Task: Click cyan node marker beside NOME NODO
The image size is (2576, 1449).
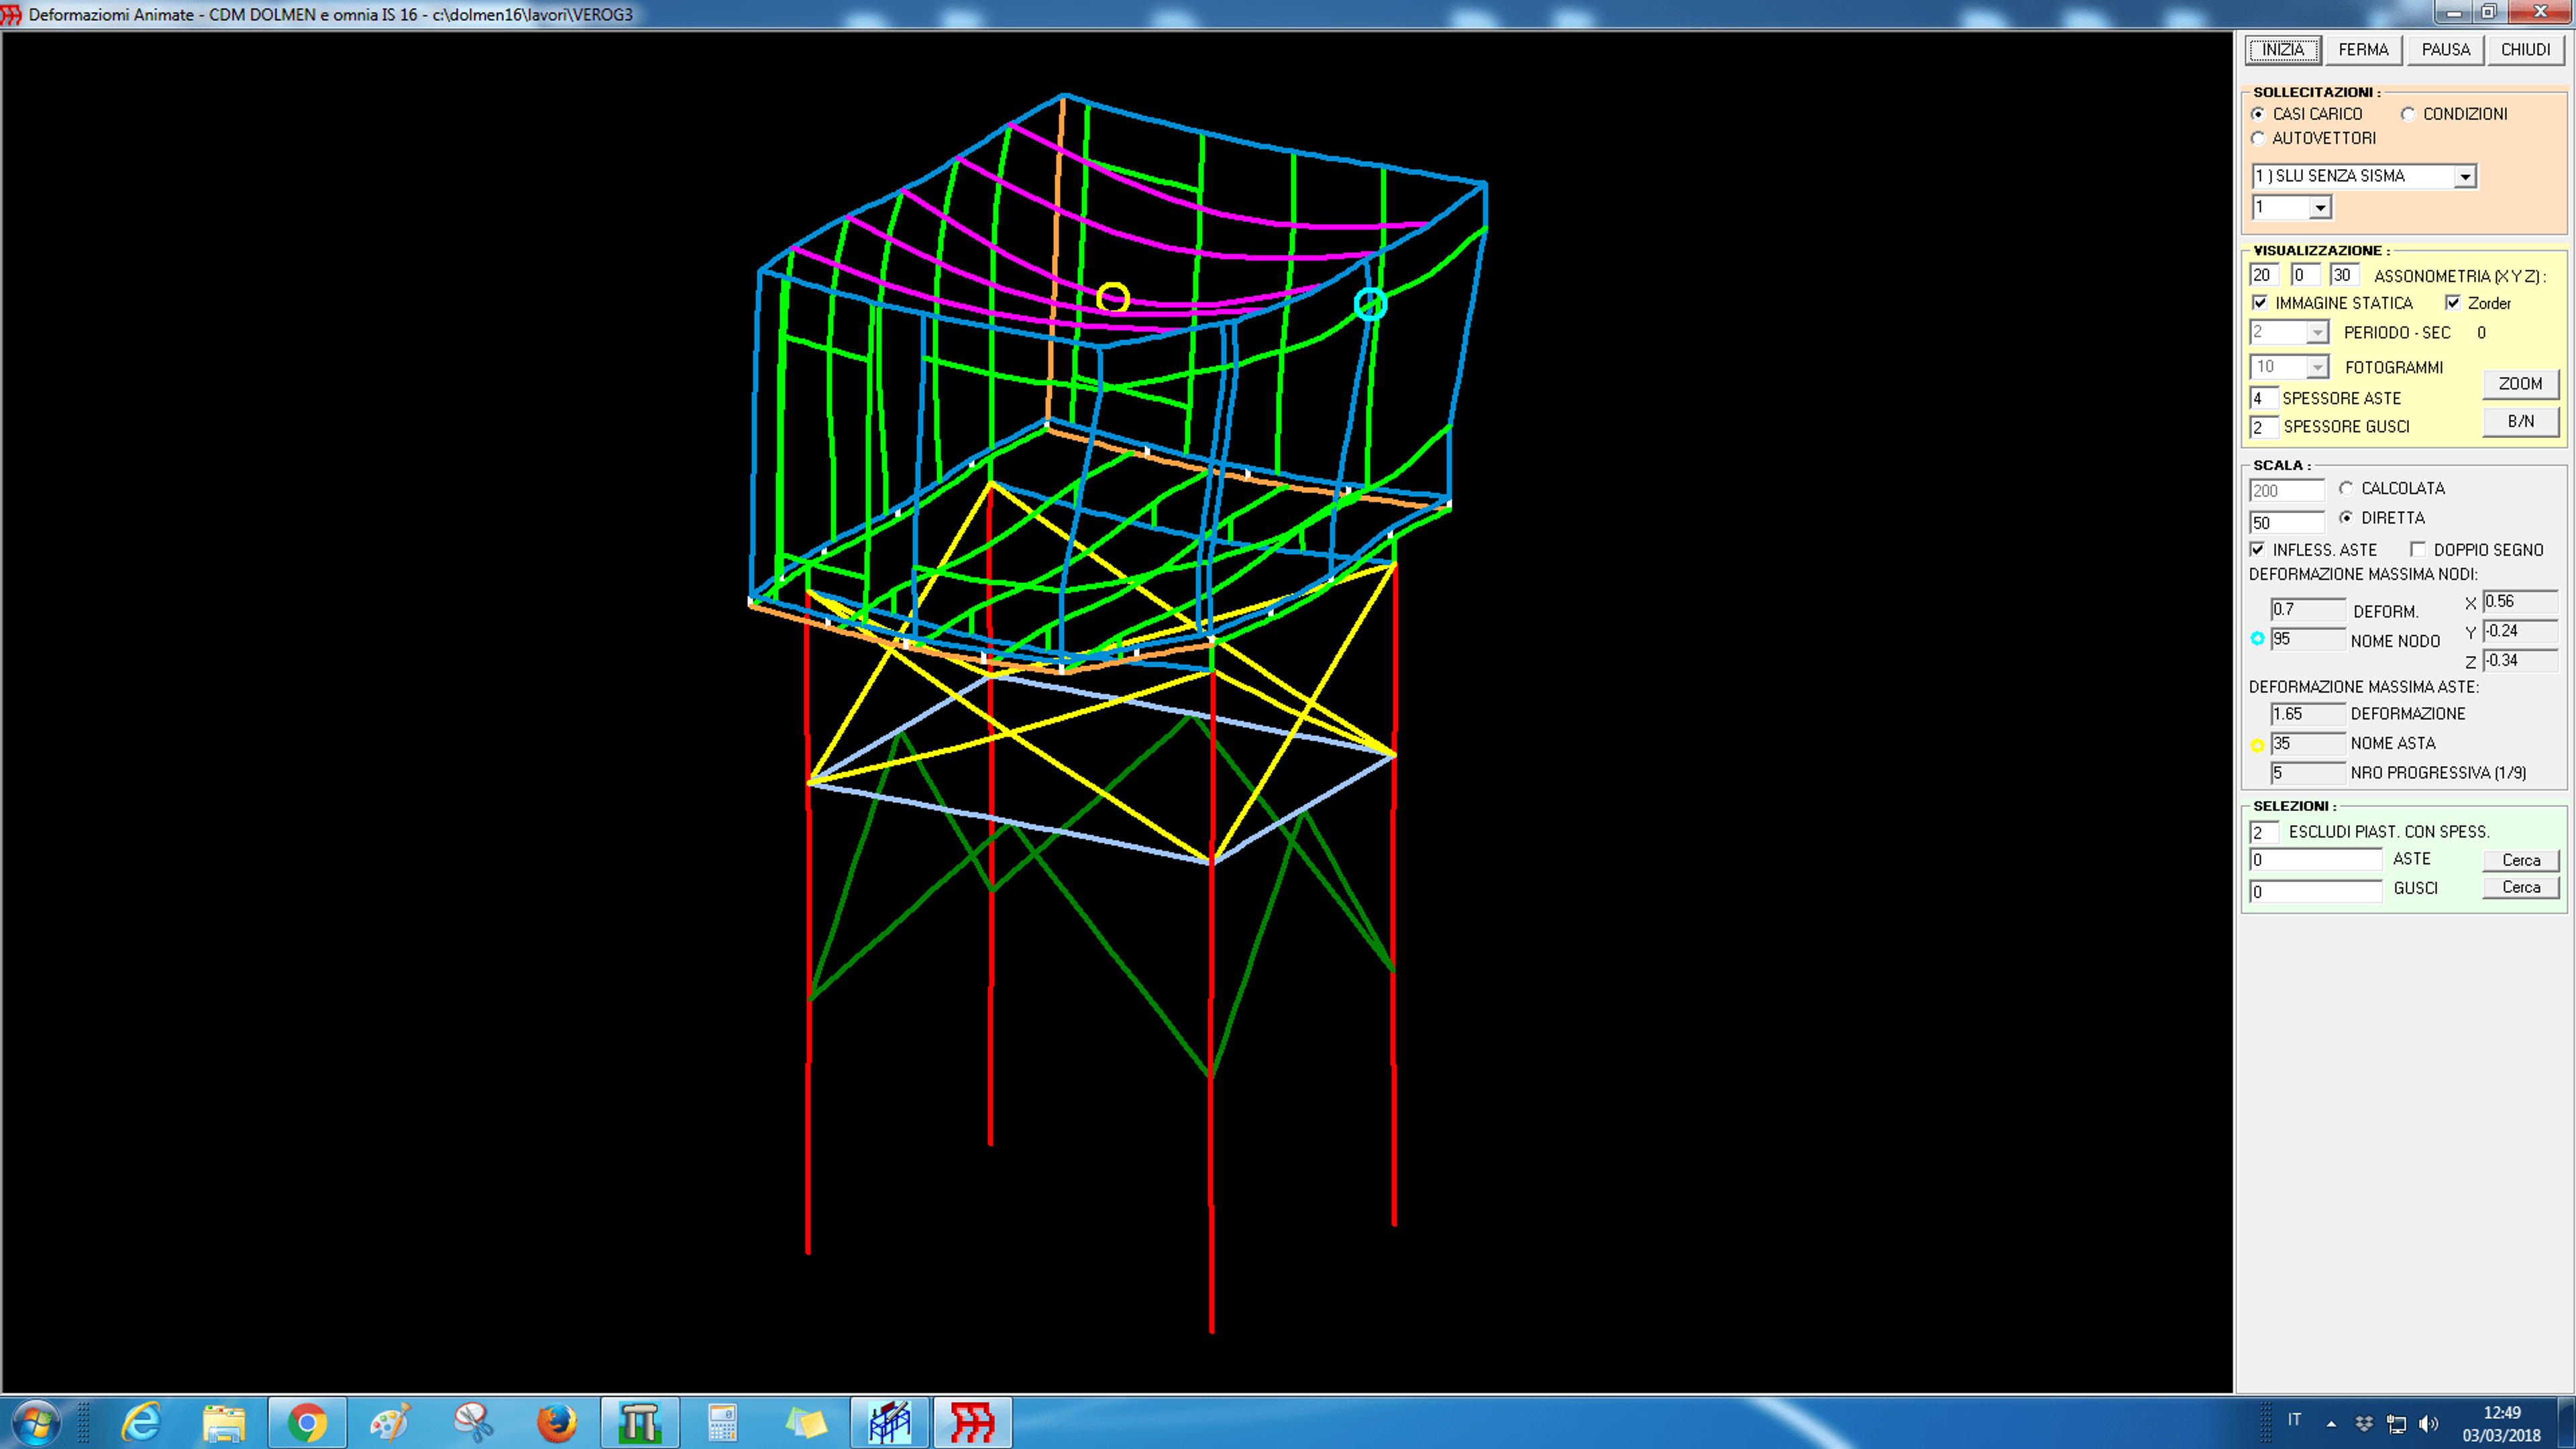Action: [2257, 638]
